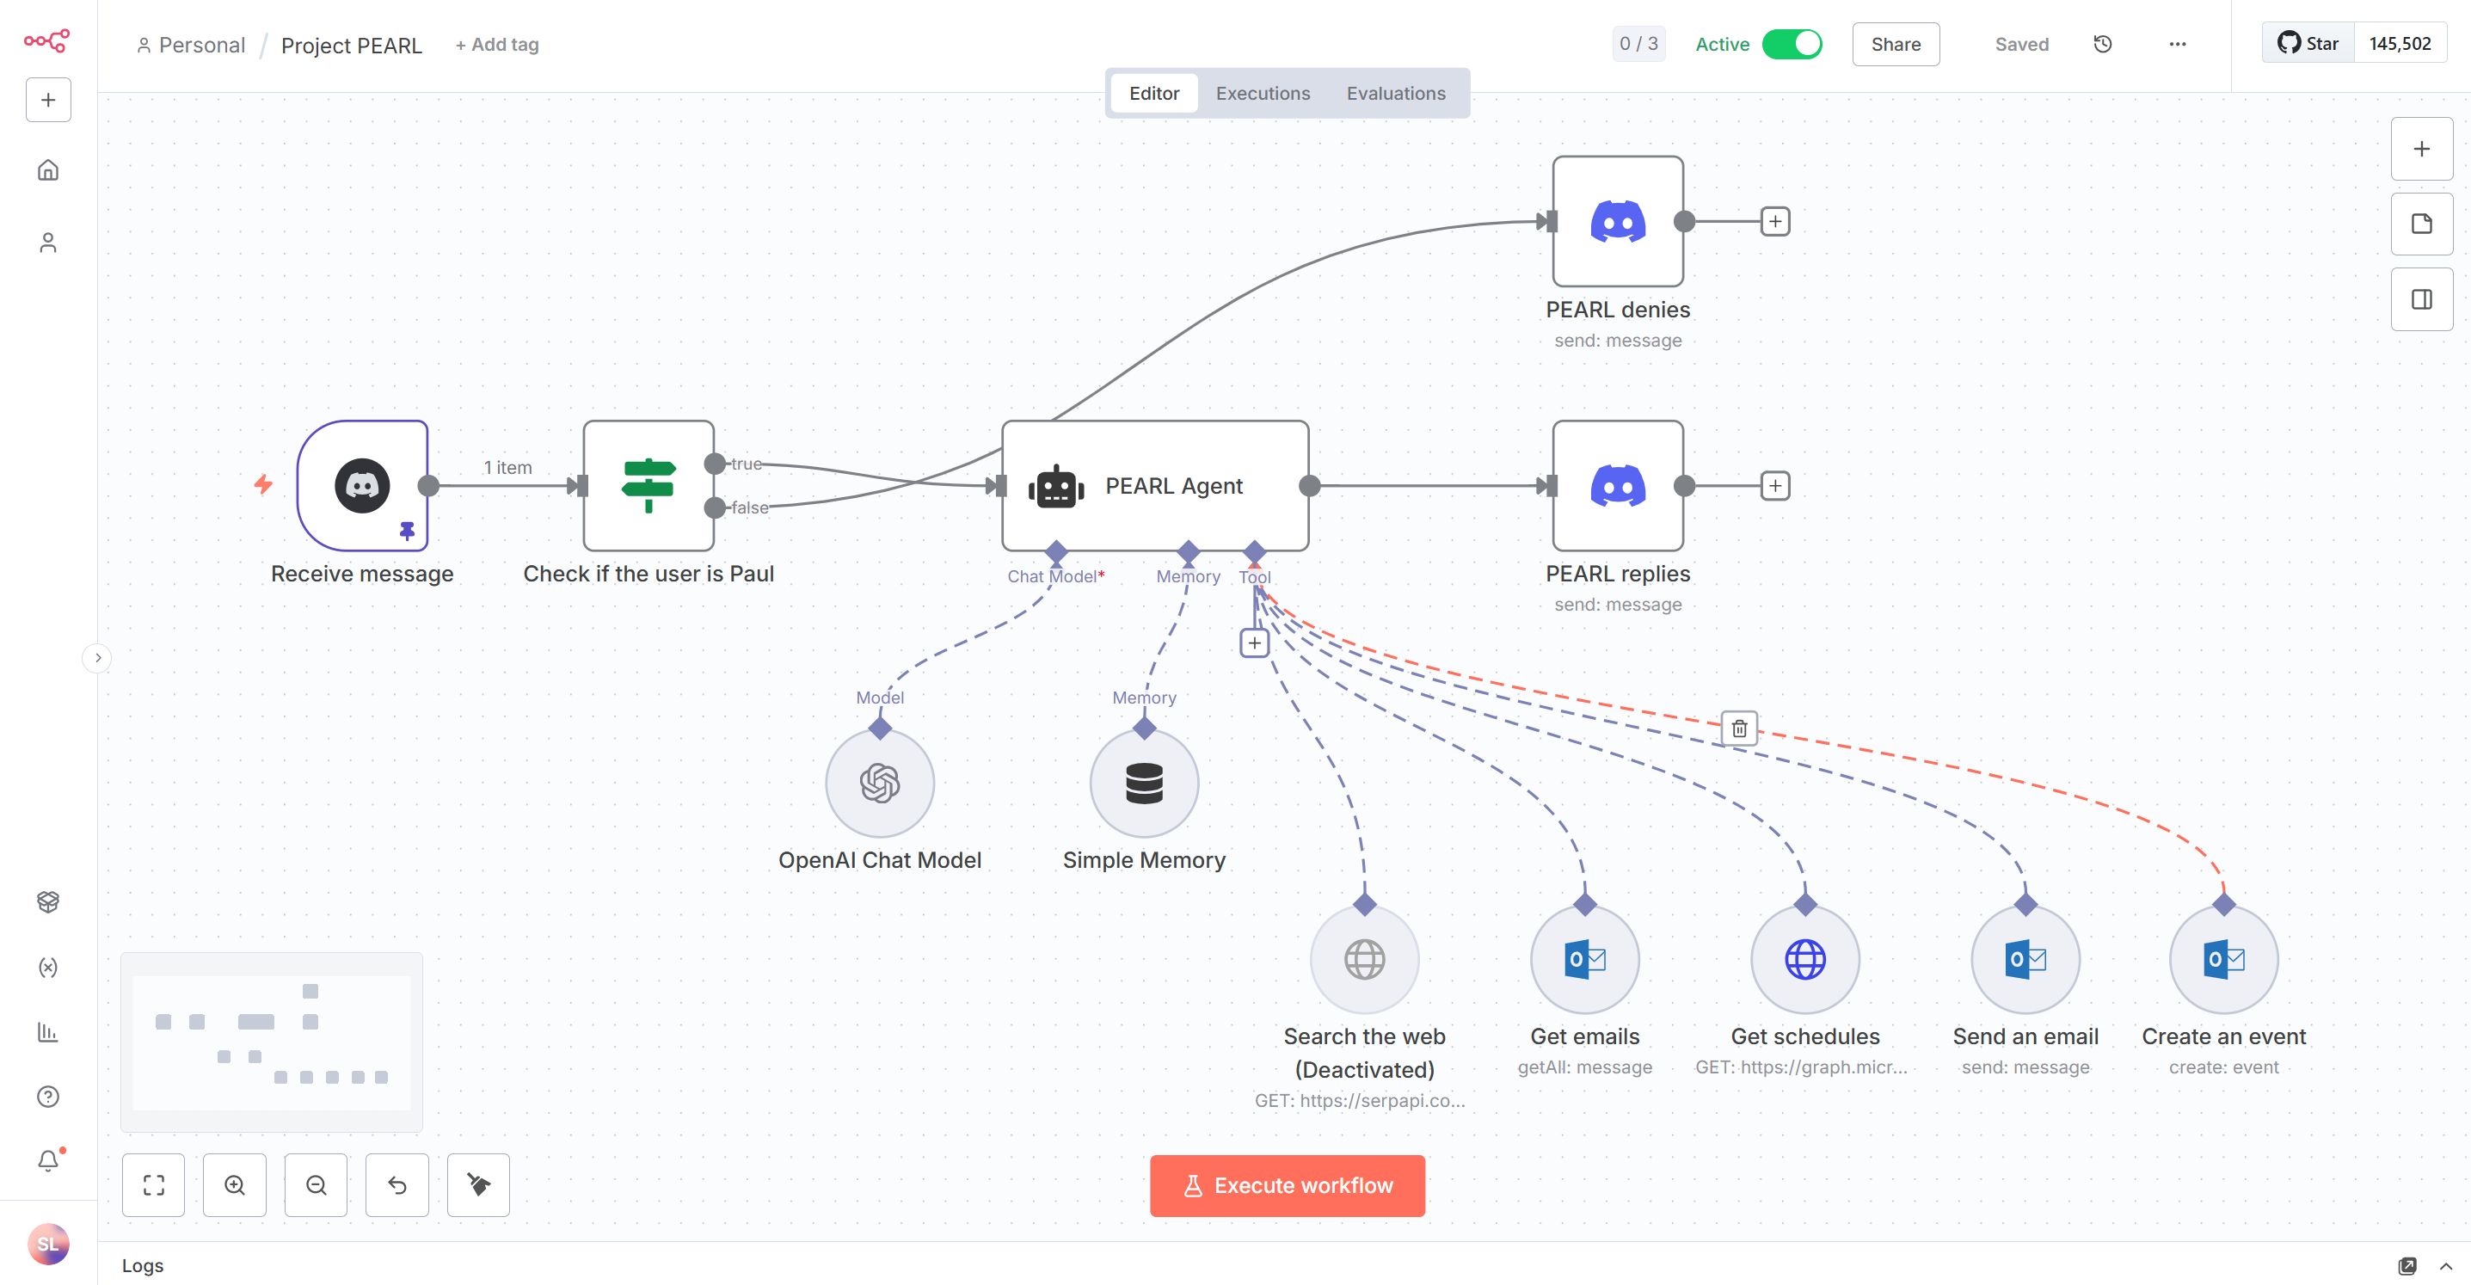Click the workflow history clock icon
This screenshot has height=1285, width=2471.
point(2102,44)
